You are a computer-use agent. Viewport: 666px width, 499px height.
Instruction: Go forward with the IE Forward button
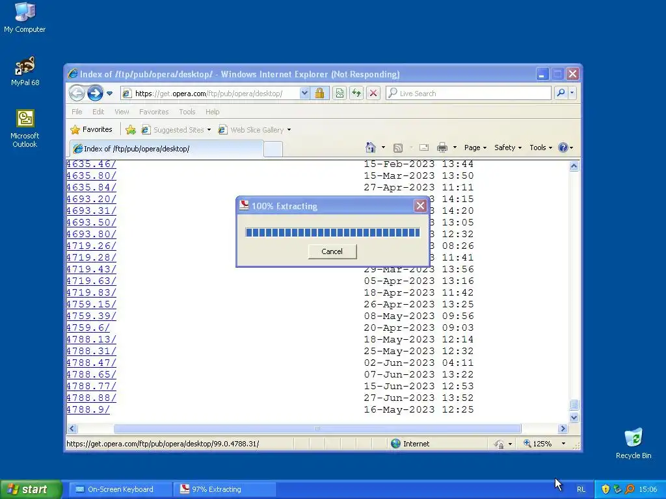click(95, 93)
